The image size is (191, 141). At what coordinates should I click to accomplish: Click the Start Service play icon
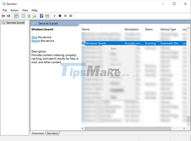click(x=55, y=16)
